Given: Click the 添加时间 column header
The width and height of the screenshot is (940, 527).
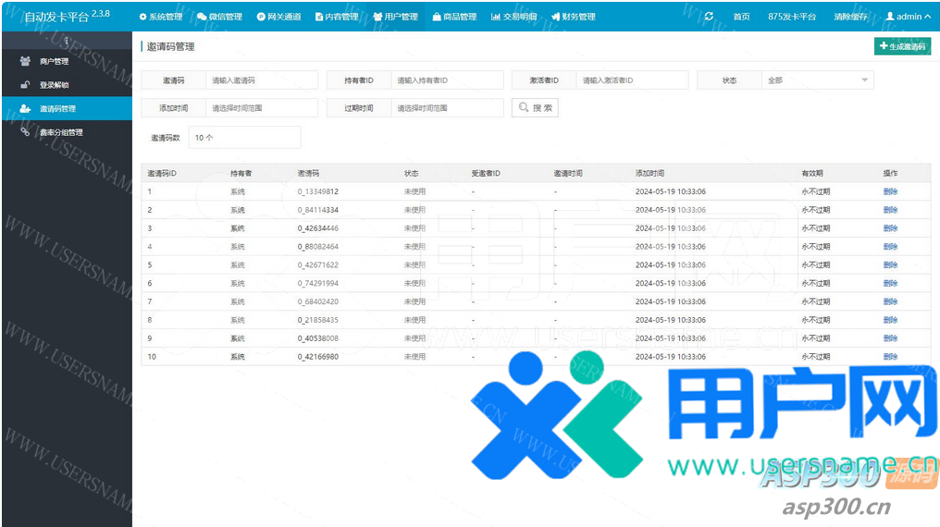Looking at the screenshot, I should coord(649,173).
